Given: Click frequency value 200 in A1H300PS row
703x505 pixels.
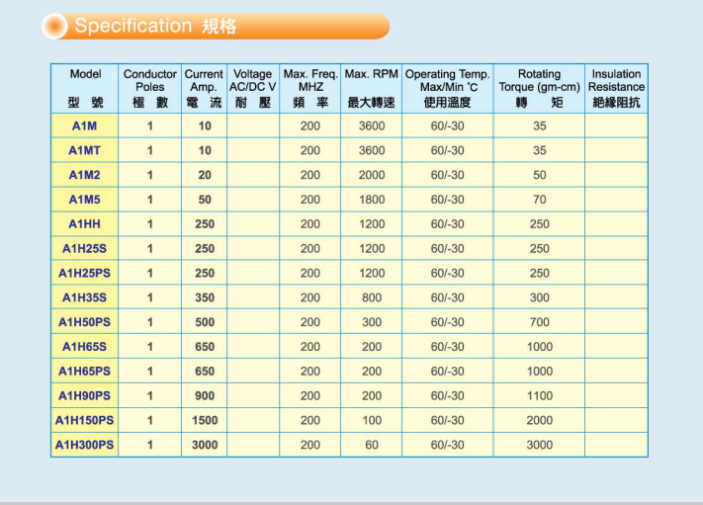Looking at the screenshot, I should [310, 445].
